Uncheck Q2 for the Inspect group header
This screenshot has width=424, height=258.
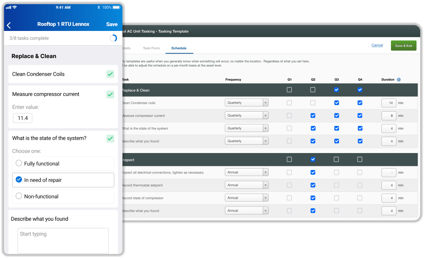click(x=313, y=159)
